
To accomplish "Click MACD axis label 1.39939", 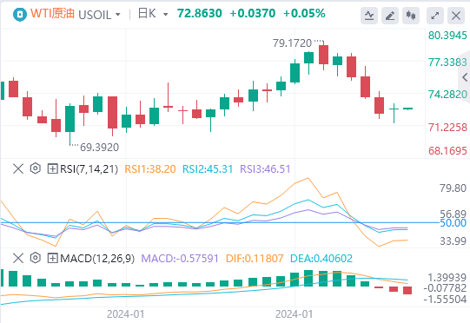I will pyautogui.click(x=447, y=277).
